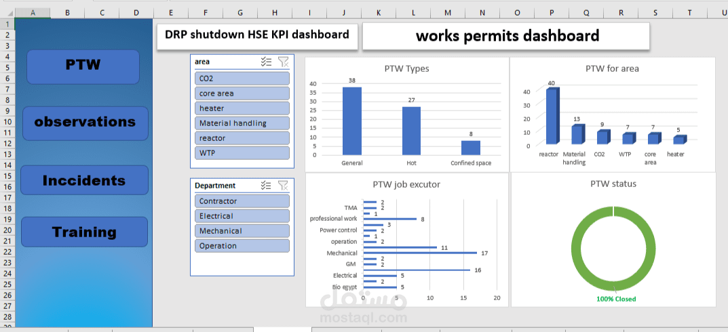Click the Hot bar in PTW Types
Image resolution: width=728 pixels, height=332 pixels.
411,131
